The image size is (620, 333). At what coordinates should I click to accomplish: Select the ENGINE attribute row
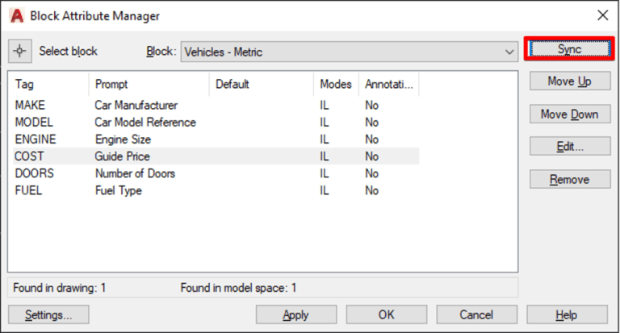(216, 139)
